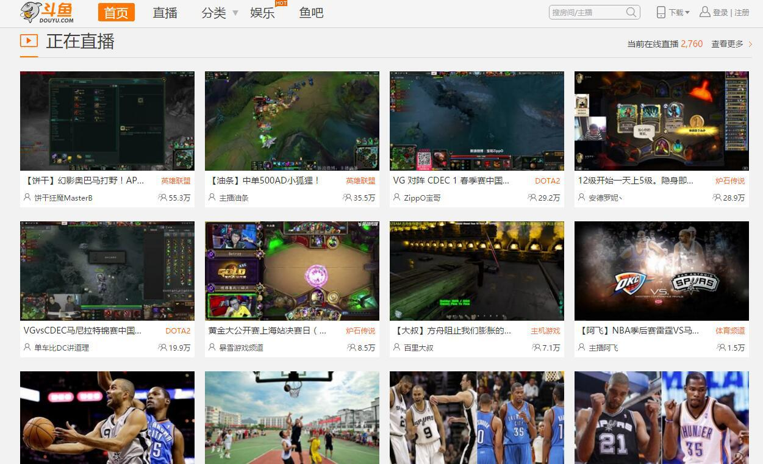
Task: Open thumbnail with jerseys 21 and 35
Action: 662,418
